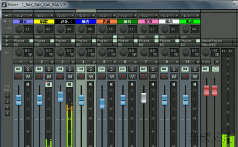Select start track button 1
The height and width of the screenshot is (147, 238).
[x=7, y=96]
